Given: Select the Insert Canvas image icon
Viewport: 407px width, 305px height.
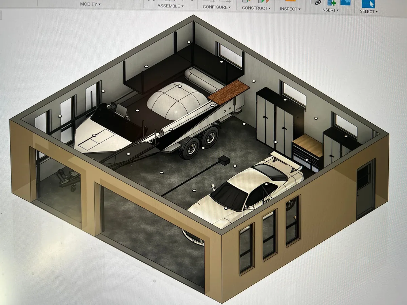Looking at the screenshot, I should pyautogui.click(x=345, y=2).
